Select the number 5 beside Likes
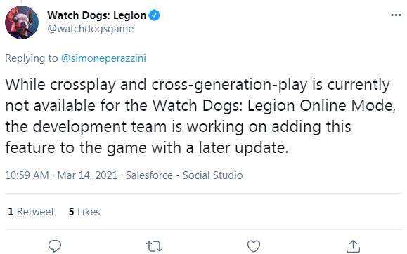The image size is (407, 254). coord(72,212)
